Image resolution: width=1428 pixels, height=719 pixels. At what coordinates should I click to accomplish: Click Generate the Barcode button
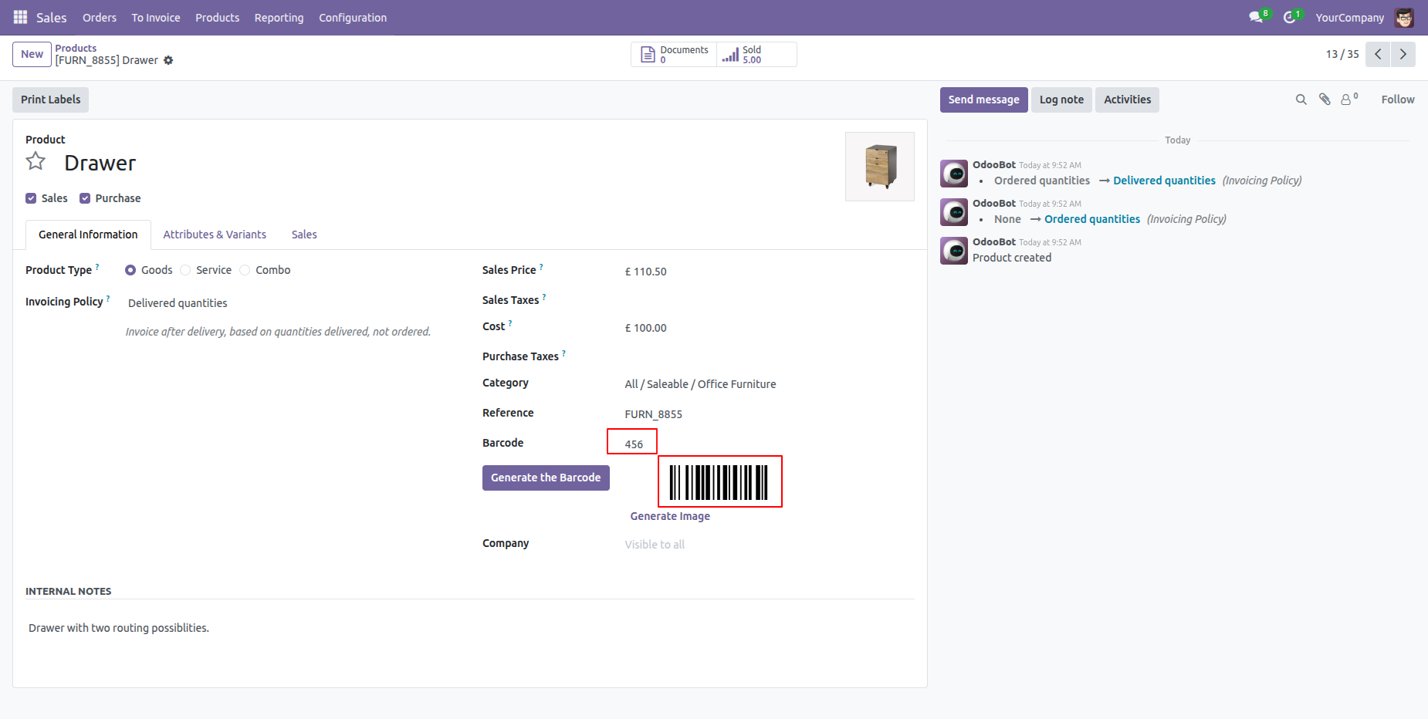click(546, 478)
